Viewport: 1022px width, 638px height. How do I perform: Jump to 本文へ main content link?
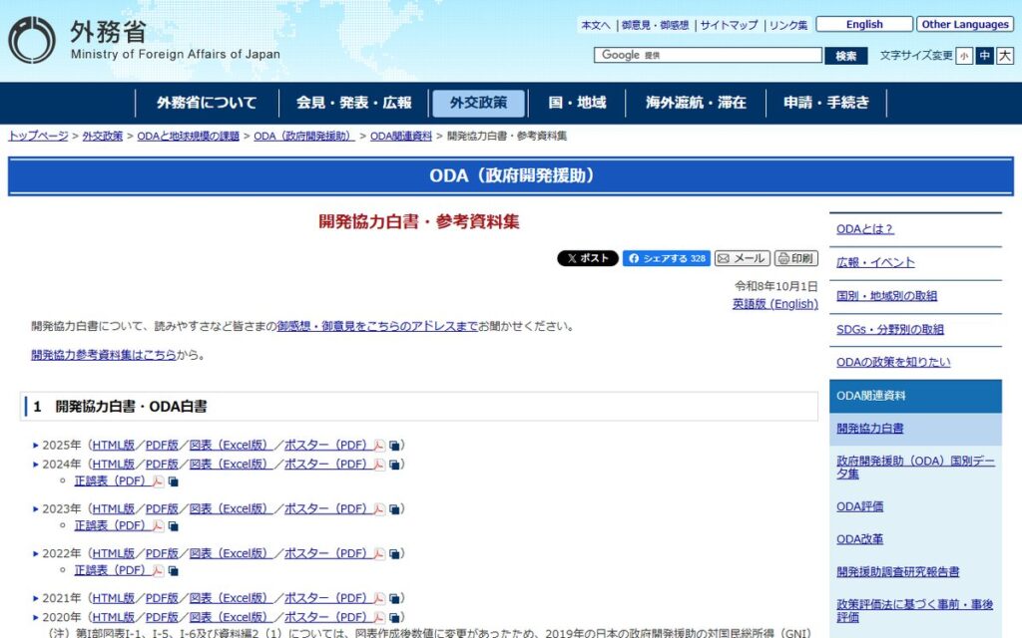click(x=596, y=25)
